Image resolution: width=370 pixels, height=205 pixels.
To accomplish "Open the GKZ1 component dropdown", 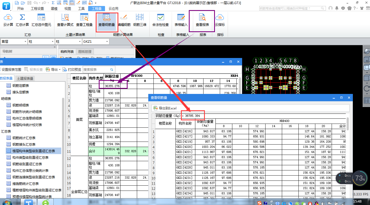I will pyautogui.click(x=107, y=41).
